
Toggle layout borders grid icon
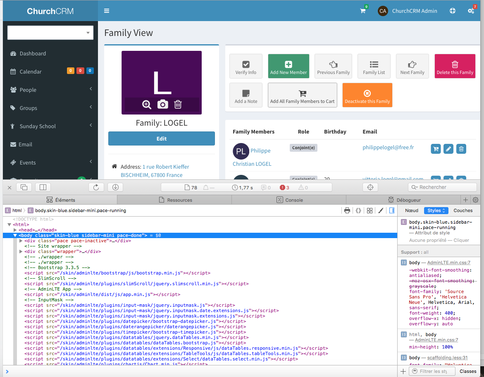point(370,210)
